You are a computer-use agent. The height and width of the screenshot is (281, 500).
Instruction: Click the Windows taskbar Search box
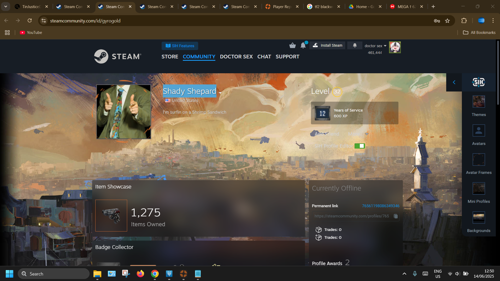pos(54,274)
